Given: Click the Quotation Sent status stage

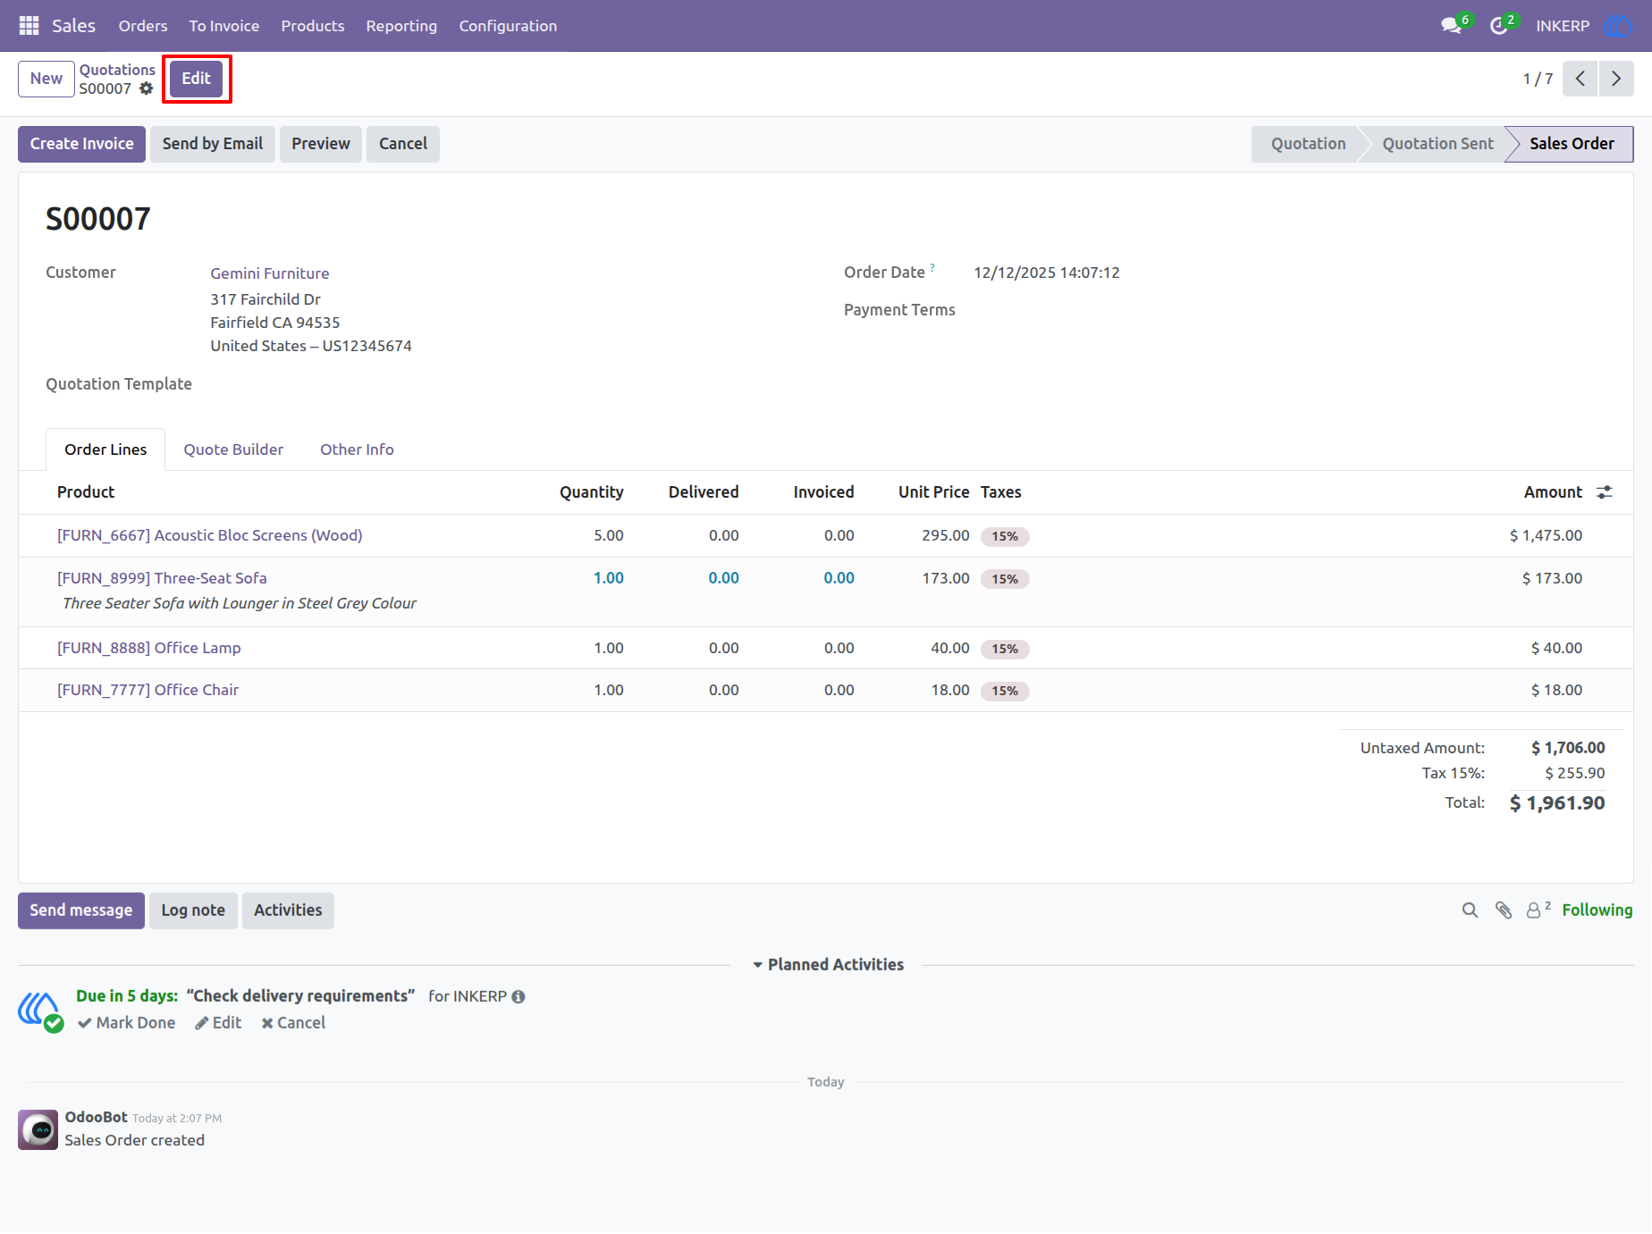Looking at the screenshot, I should click(1437, 144).
